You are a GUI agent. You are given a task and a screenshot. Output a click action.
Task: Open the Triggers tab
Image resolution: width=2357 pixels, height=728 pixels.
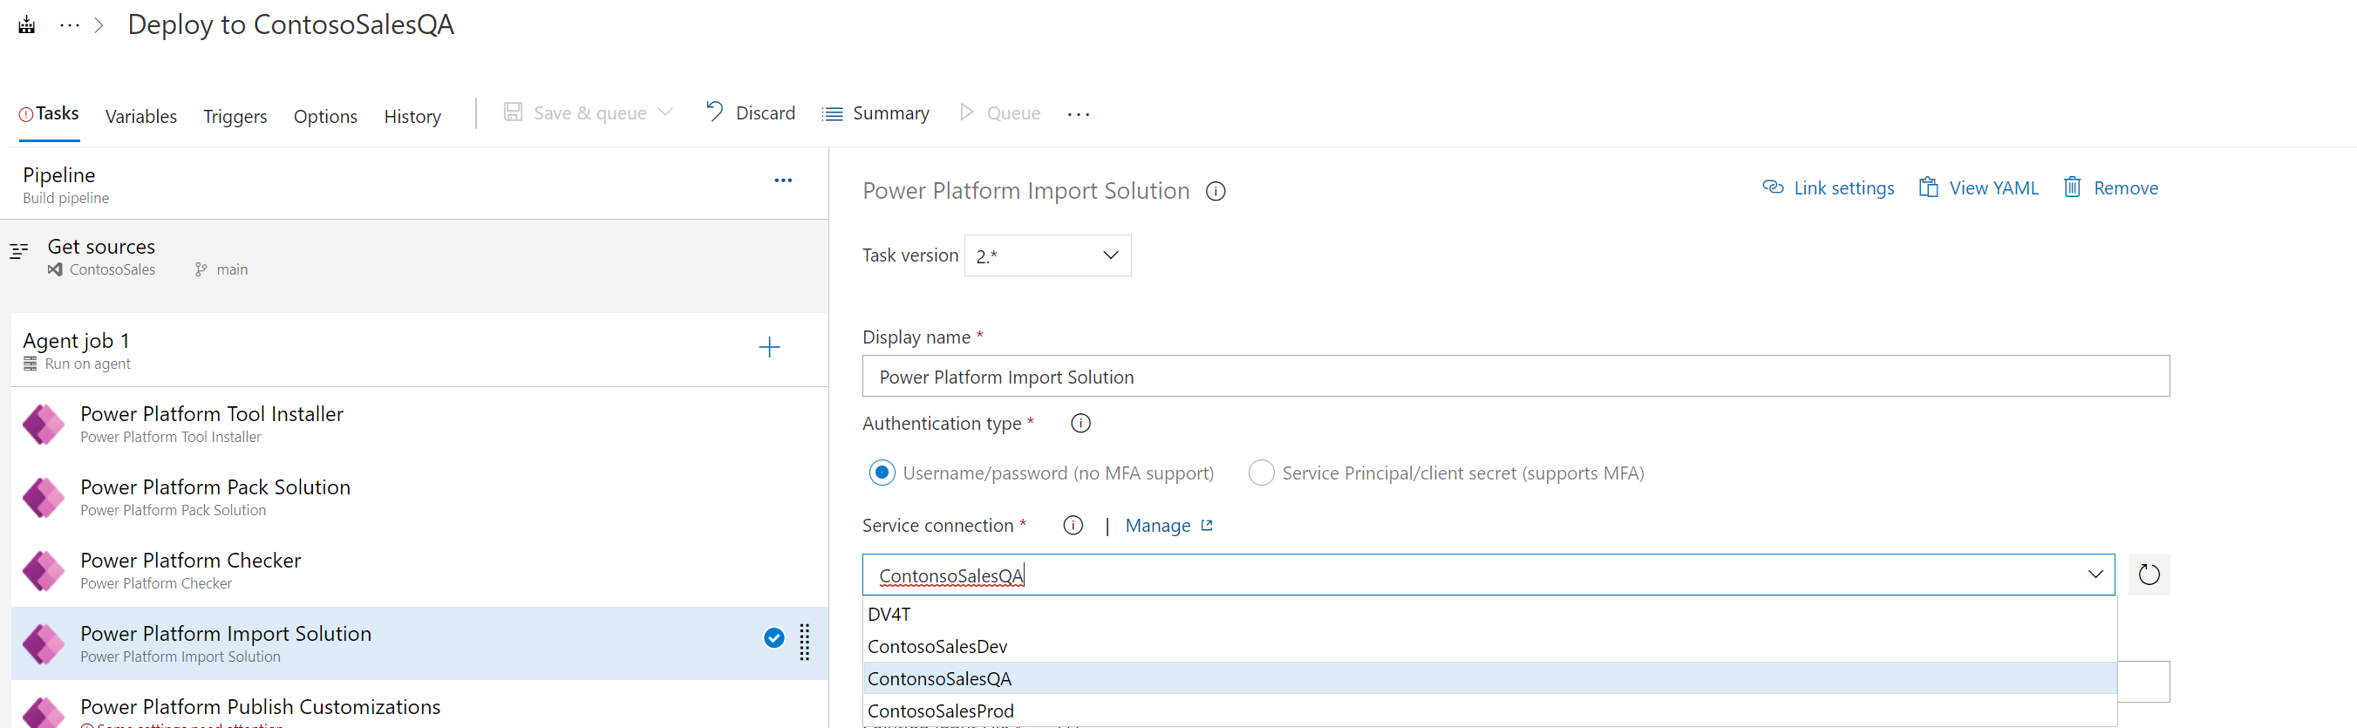[235, 116]
